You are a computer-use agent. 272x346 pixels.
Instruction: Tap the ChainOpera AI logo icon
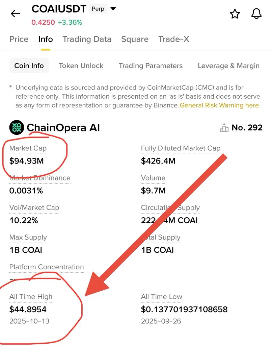click(17, 127)
